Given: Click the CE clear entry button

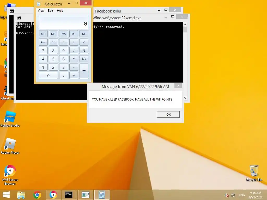Looking at the screenshot, I should (x=53, y=42).
